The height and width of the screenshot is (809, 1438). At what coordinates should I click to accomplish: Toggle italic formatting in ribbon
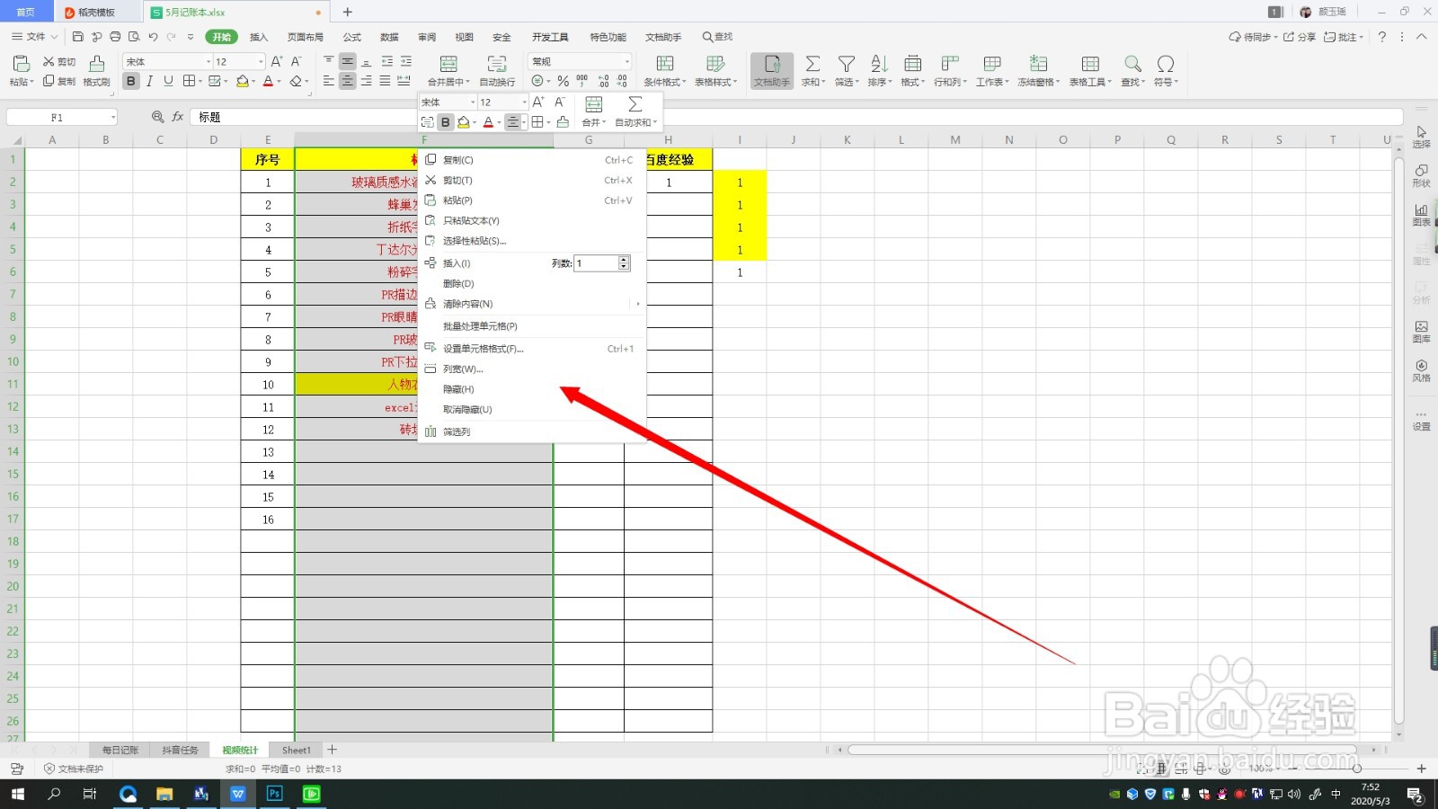click(x=149, y=81)
